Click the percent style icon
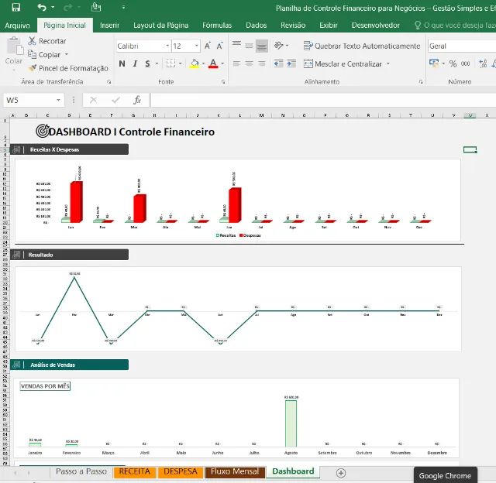Screen dimensions: 496x483 453,63
